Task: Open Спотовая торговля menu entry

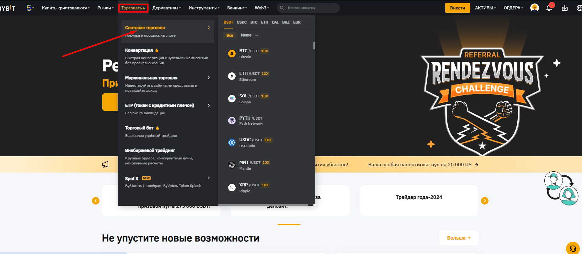Action: click(168, 31)
